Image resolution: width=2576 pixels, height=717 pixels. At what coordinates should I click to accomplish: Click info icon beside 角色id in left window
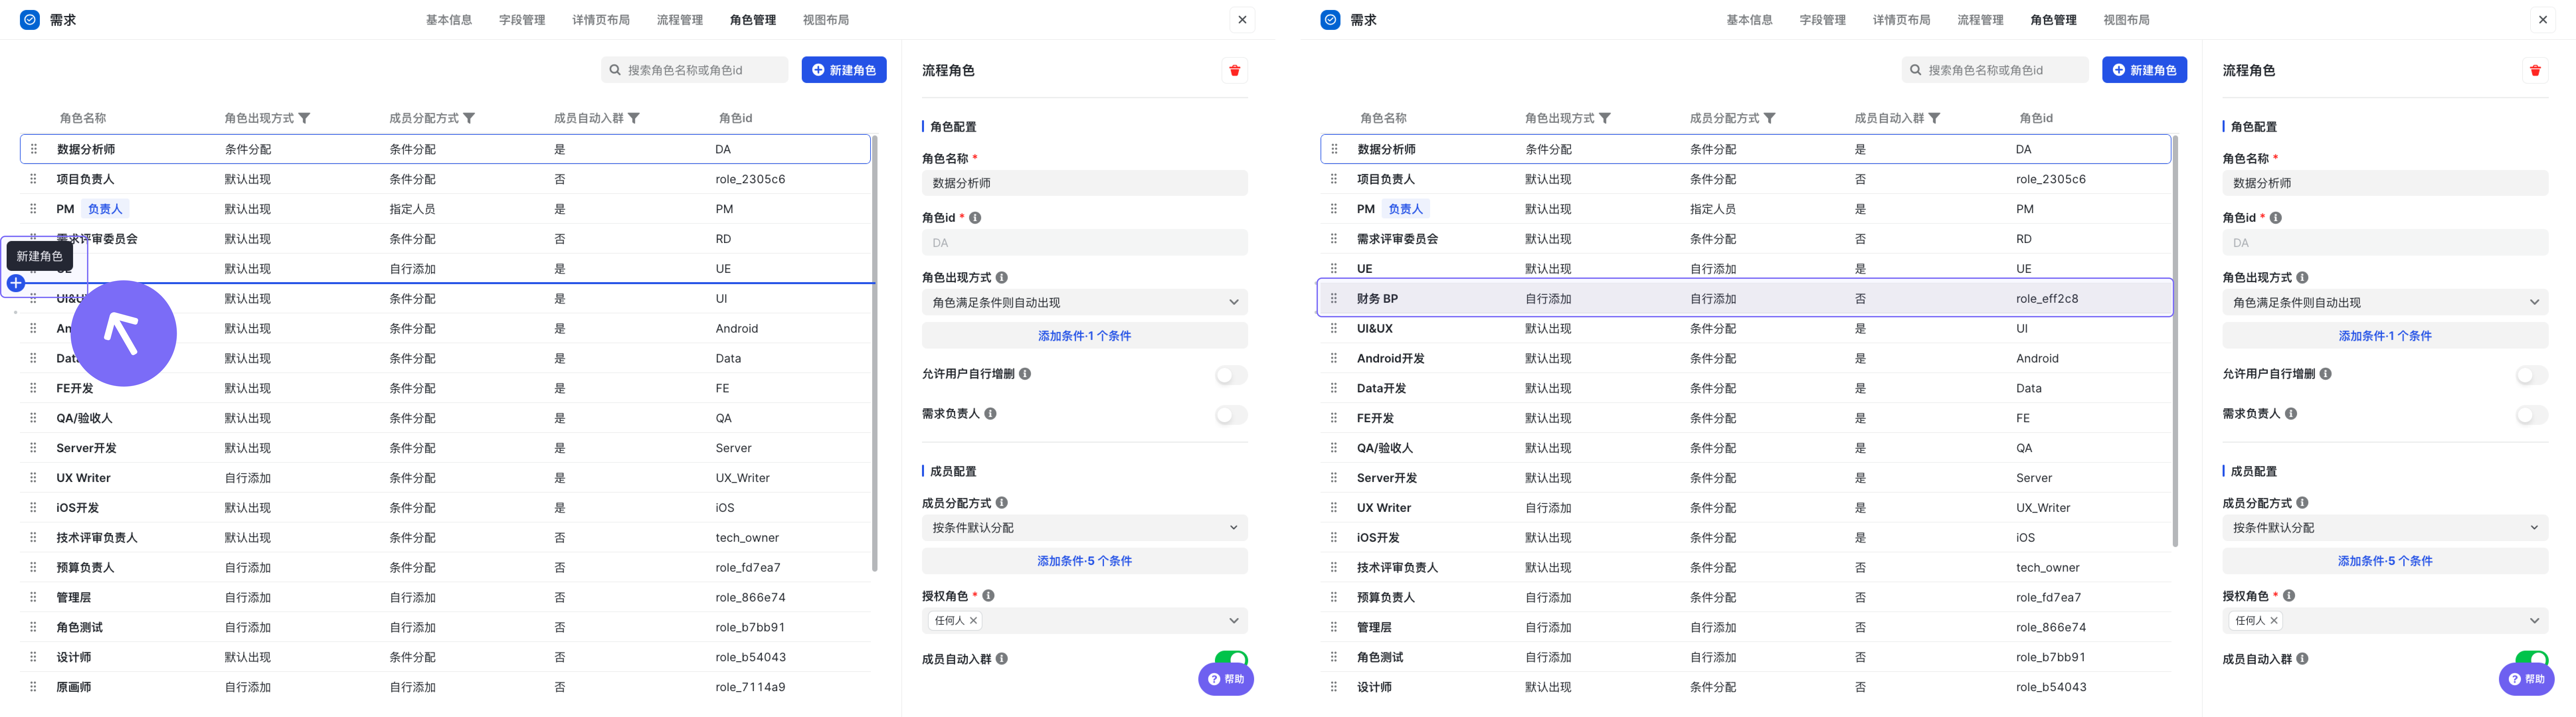click(x=975, y=218)
